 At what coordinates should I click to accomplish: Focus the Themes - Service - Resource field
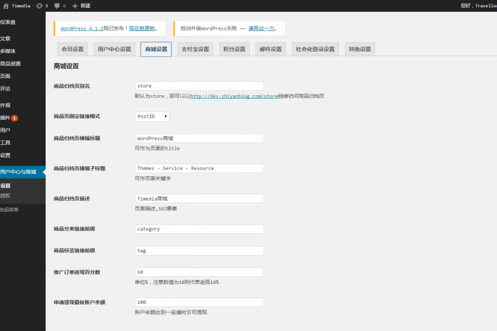(x=199, y=169)
